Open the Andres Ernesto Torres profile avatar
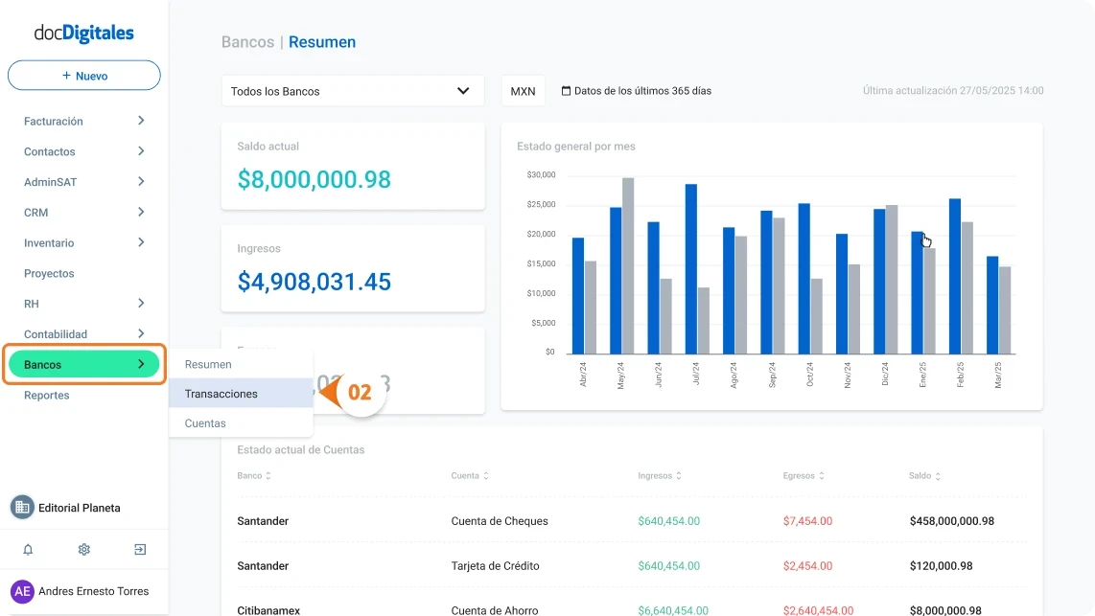This screenshot has width=1095, height=616. 23,591
